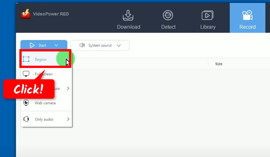270x157 pixels.
Task: Expand the Only audio submenu arrow
Action: pyautogui.click(x=68, y=119)
